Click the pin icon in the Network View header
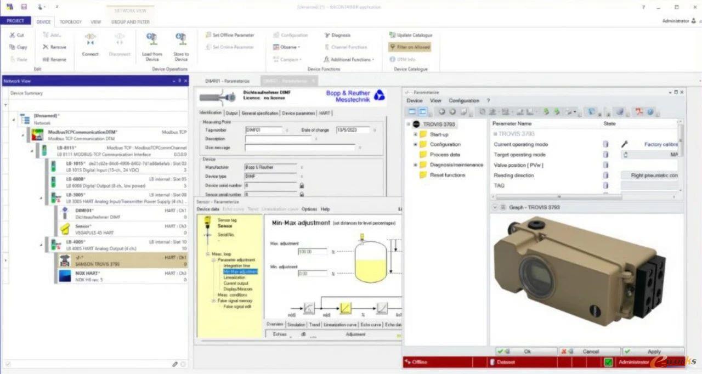Screen dimensions: 702x374 pos(179,81)
